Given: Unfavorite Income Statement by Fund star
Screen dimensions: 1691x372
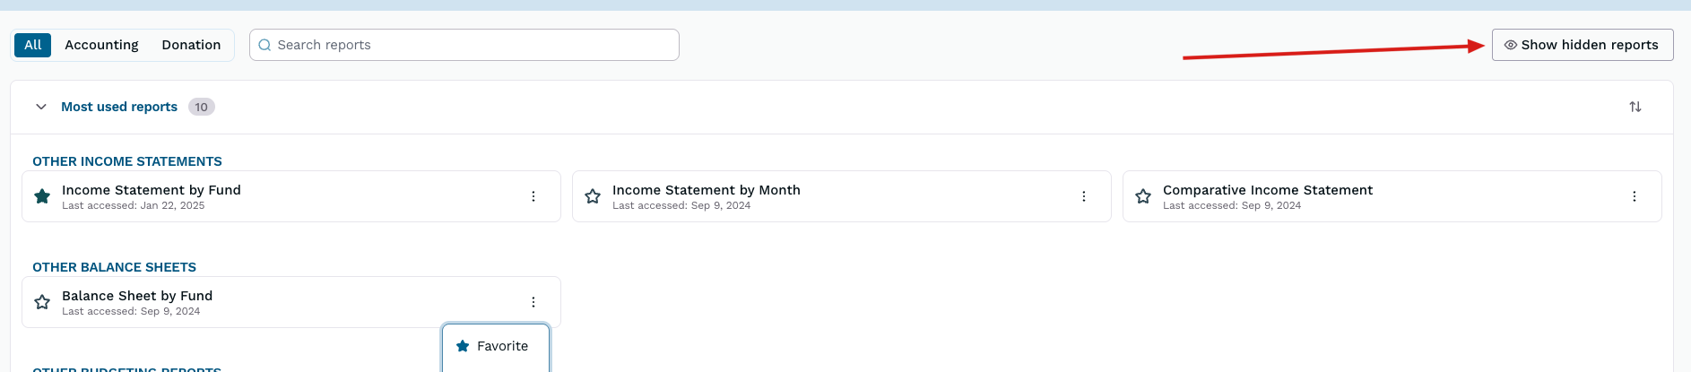Looking at the screenshot, I should (x=42, y=196).
